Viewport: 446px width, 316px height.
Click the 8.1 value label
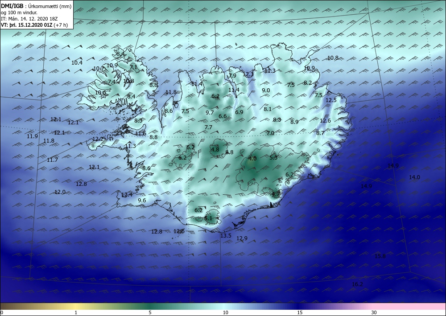[x=268, y=109]
